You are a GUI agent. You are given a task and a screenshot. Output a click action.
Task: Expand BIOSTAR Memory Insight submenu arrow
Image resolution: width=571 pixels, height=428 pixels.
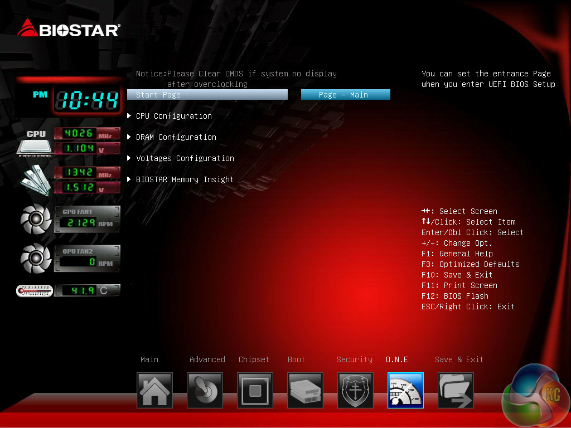pyautogui.click(x=129, y=179)
